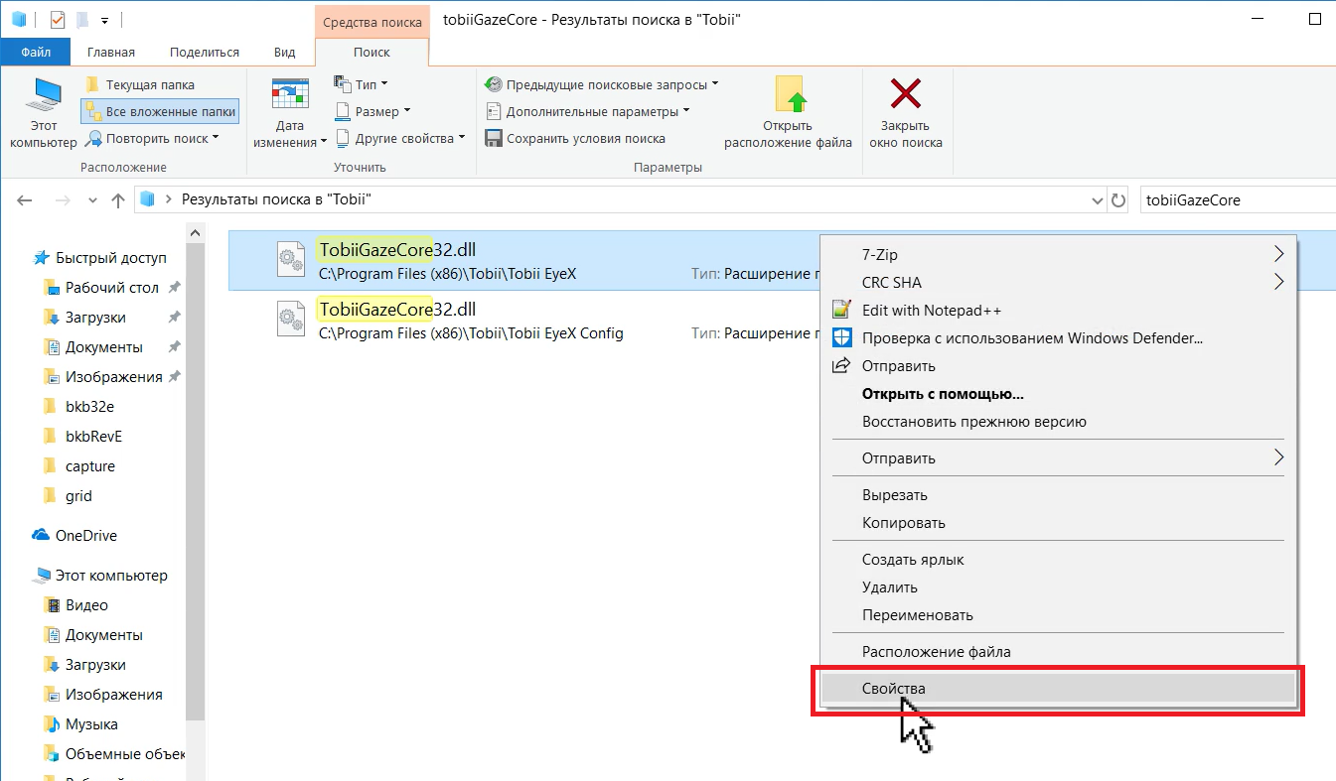This screenshot has width=1336, height=781.
Task: Open Загрузки under quick access
Action: [x=95, y=318]
